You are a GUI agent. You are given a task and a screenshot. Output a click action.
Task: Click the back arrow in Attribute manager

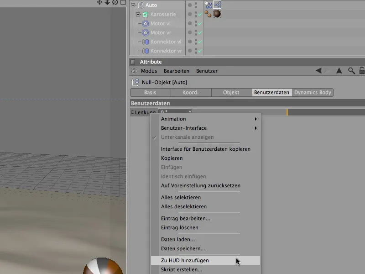click(318, 71)
